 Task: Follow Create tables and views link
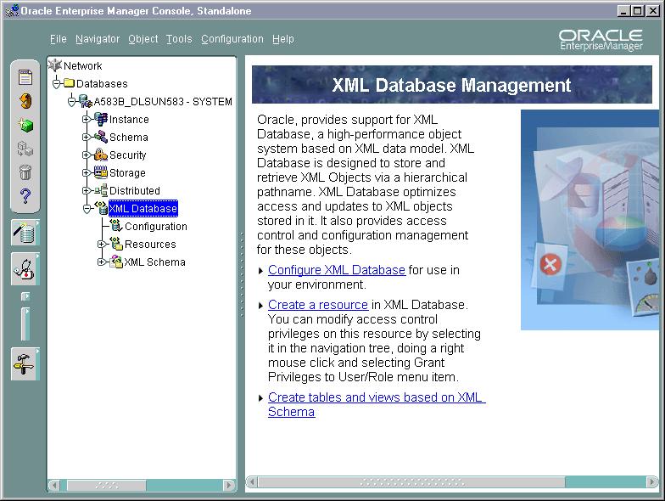tap(377, 404)
